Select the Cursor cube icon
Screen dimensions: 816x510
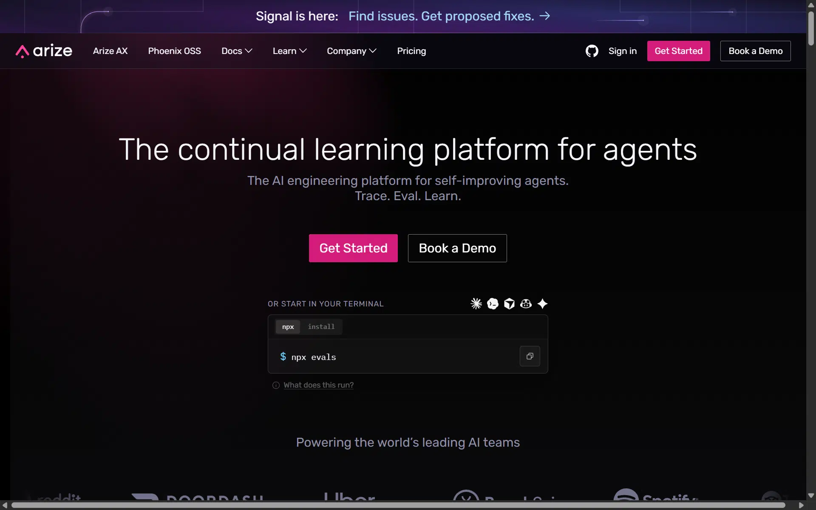point(509,303)
